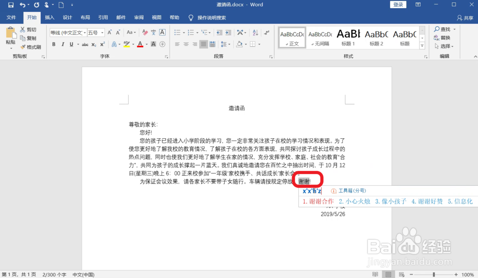Increase paragraph indent

[x=228, y=33]
